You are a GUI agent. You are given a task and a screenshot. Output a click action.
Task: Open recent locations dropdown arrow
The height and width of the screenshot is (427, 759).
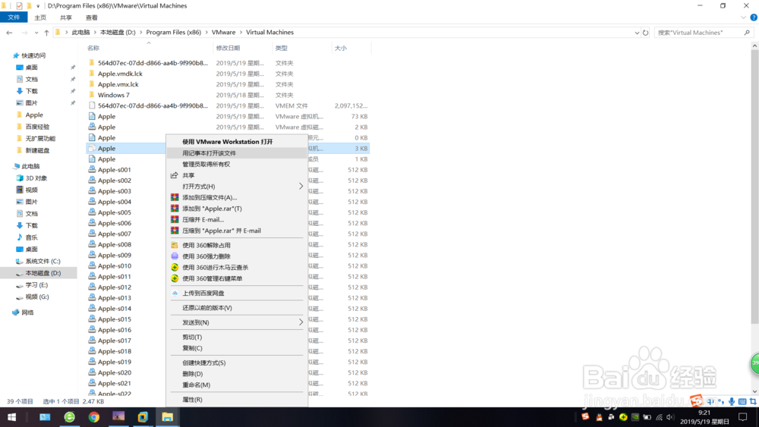[36, 33]
